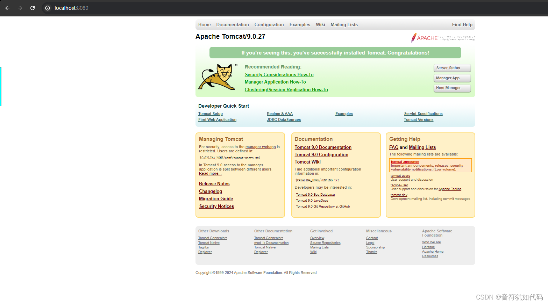Open Contact under Miscellaneous

(372, 238)
